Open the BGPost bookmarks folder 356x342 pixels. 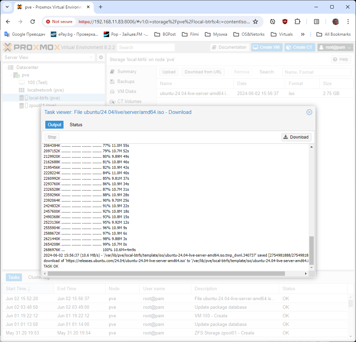(x=165, y=34)
